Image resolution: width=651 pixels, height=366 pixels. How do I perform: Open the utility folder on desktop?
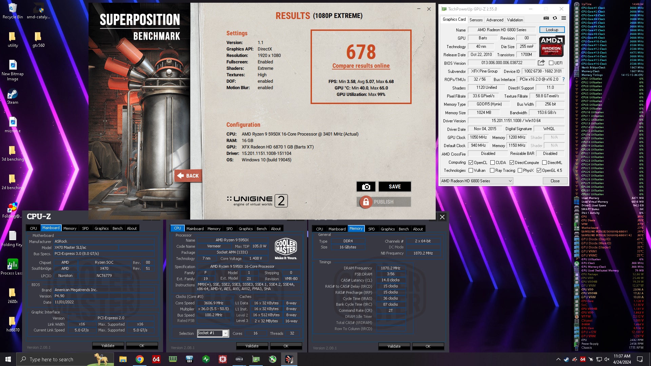tap(13, 40)
